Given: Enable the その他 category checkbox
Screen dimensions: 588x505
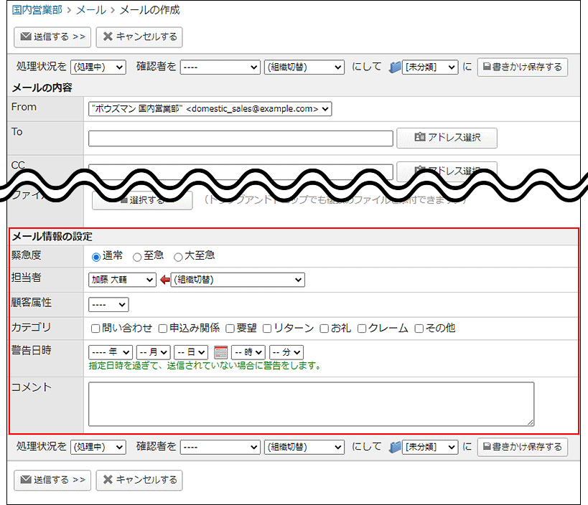Looking at the screenshot, I should (x=419, y=329).
